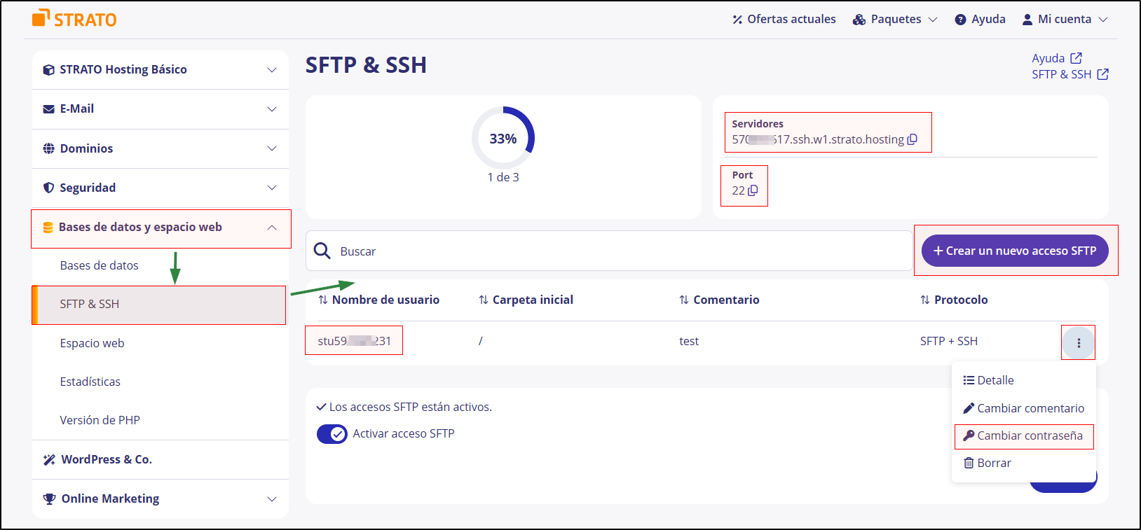Copy the server hostname

[x=913, y=139]
